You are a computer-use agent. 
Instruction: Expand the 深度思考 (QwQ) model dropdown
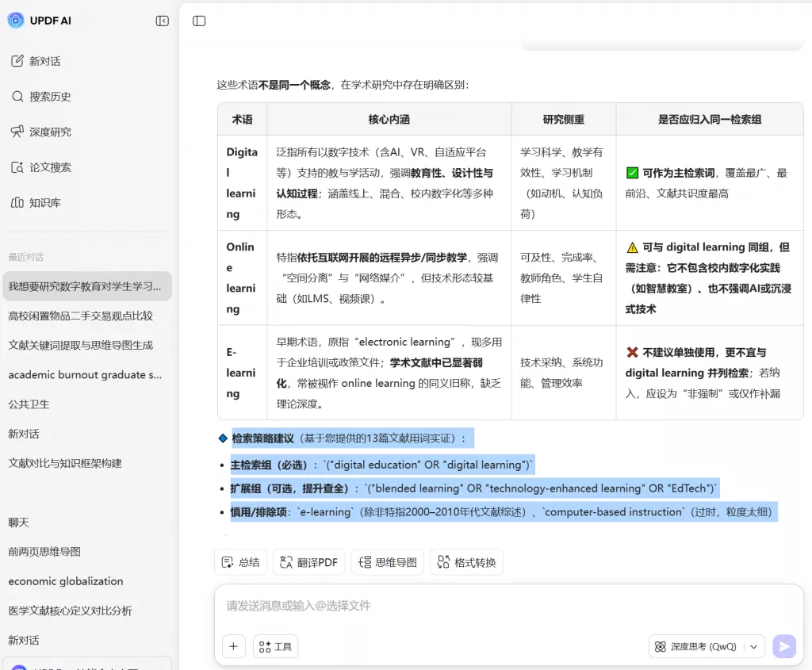pos(753,646)
